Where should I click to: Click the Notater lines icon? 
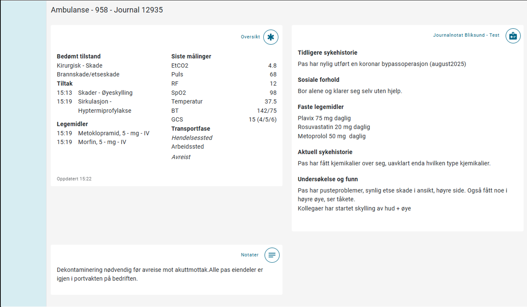coord(272,255)
